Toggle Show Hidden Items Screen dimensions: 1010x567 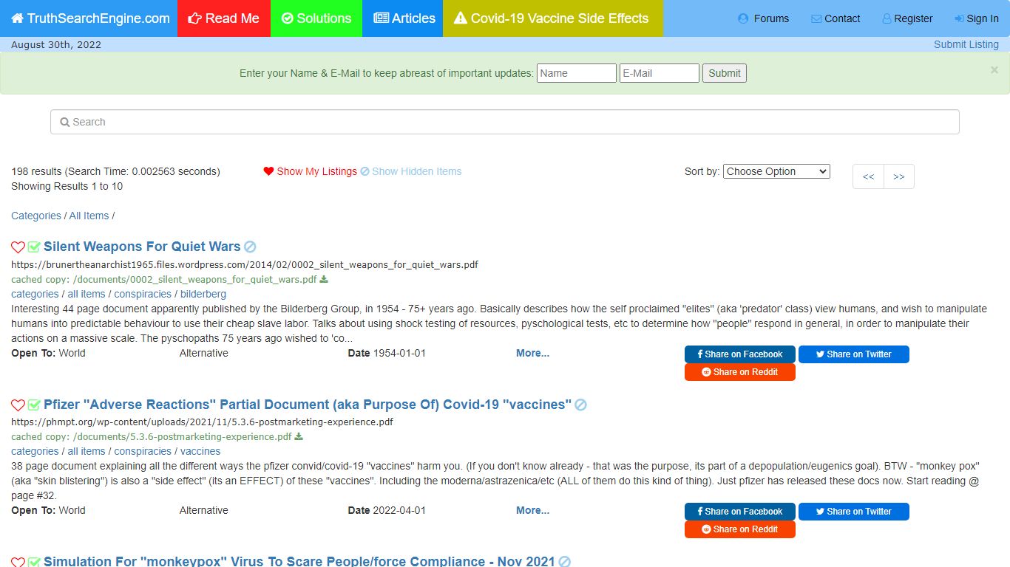tap(411, 171)
